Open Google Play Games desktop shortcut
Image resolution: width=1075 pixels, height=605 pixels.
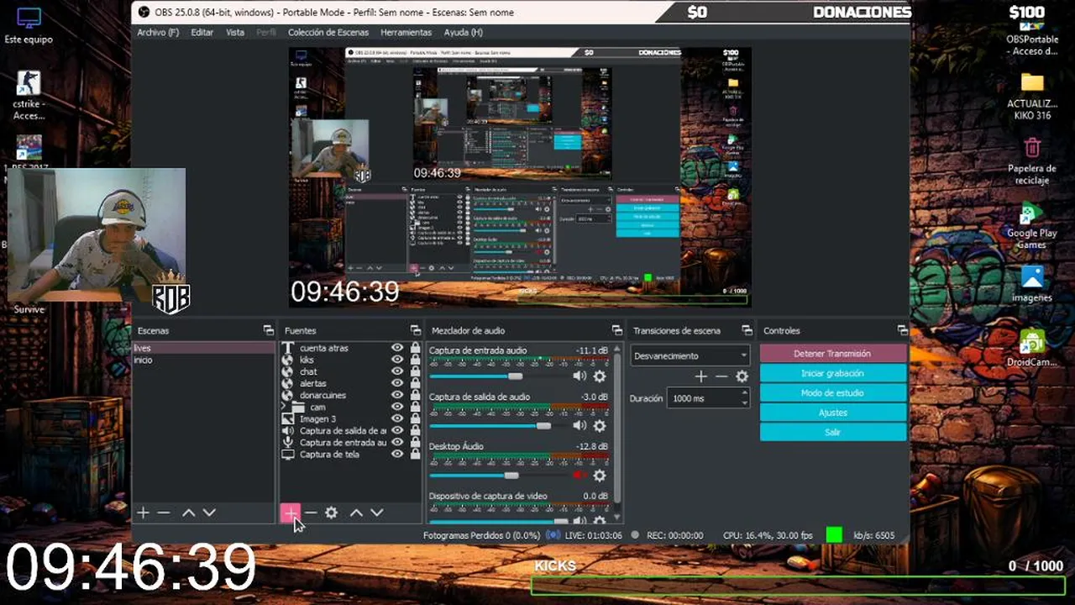click(1032, 225)
